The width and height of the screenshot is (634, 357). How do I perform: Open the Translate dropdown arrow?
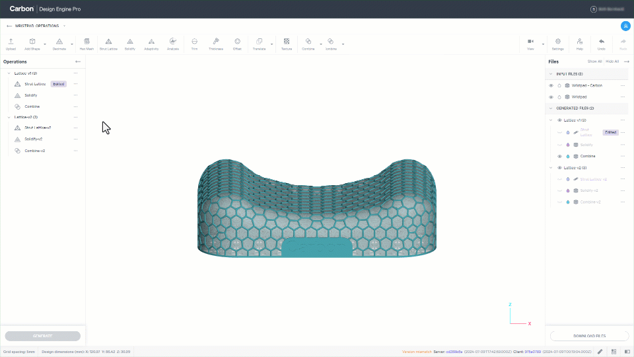pyautogui.click(x=271, y=44)
